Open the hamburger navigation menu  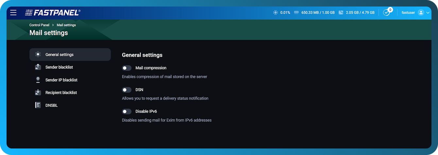click(13, 13)
